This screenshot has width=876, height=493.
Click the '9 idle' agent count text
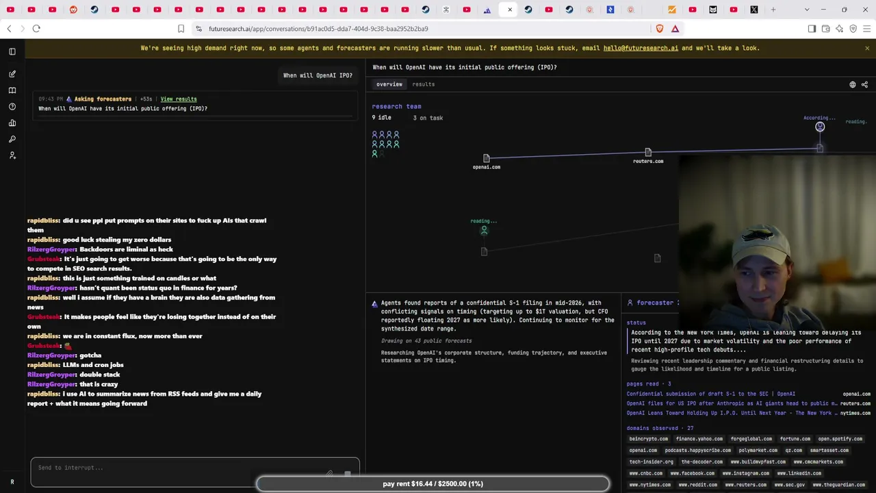(382, 118)
